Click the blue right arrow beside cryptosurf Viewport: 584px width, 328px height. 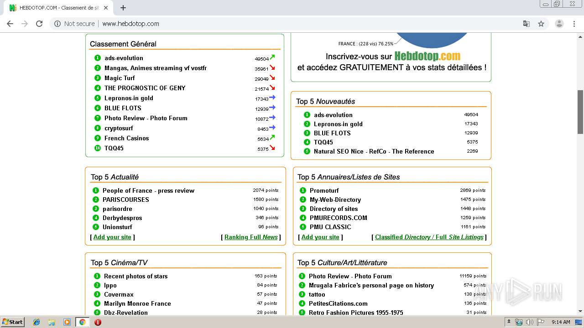(x=272, y=128)
